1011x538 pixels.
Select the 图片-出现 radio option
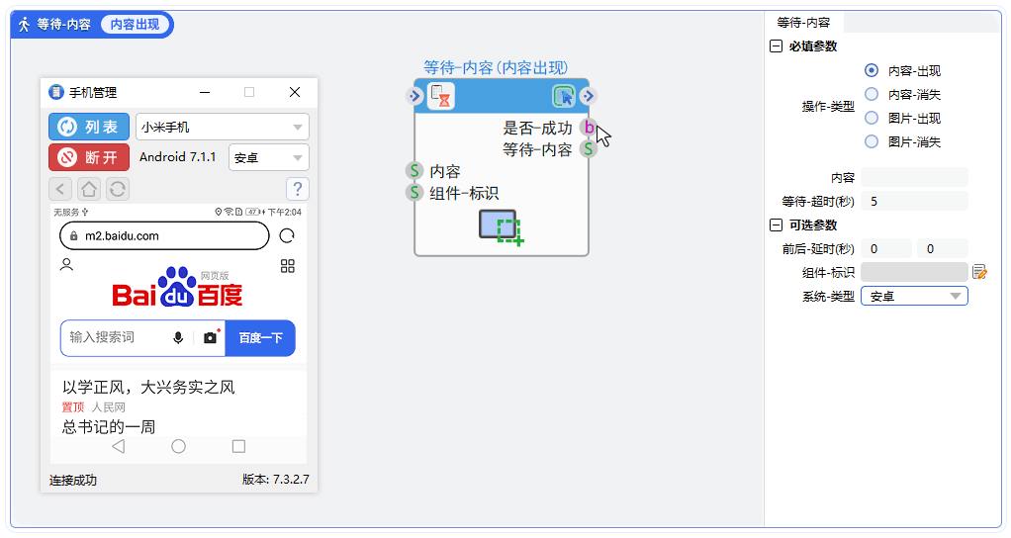[x=872, y=118]
